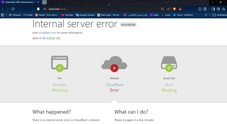227x124 pixels.
Task: Follow the cloudflare.com link
Action: 47,33
